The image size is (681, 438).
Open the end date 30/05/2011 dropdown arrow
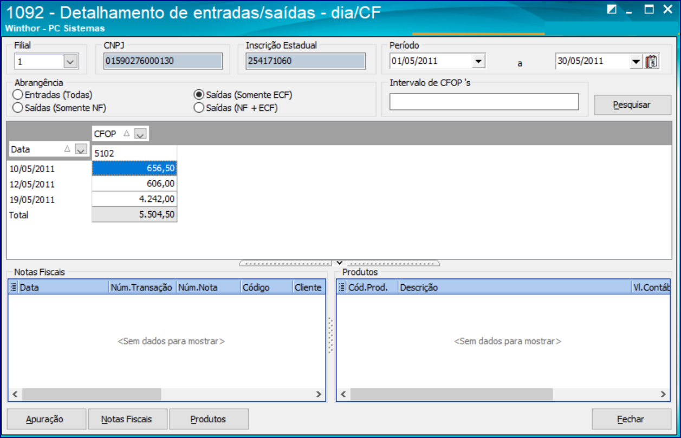(x=636, y=62)
